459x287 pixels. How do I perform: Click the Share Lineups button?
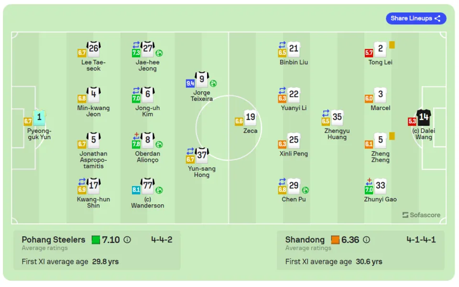coord(415,19)
